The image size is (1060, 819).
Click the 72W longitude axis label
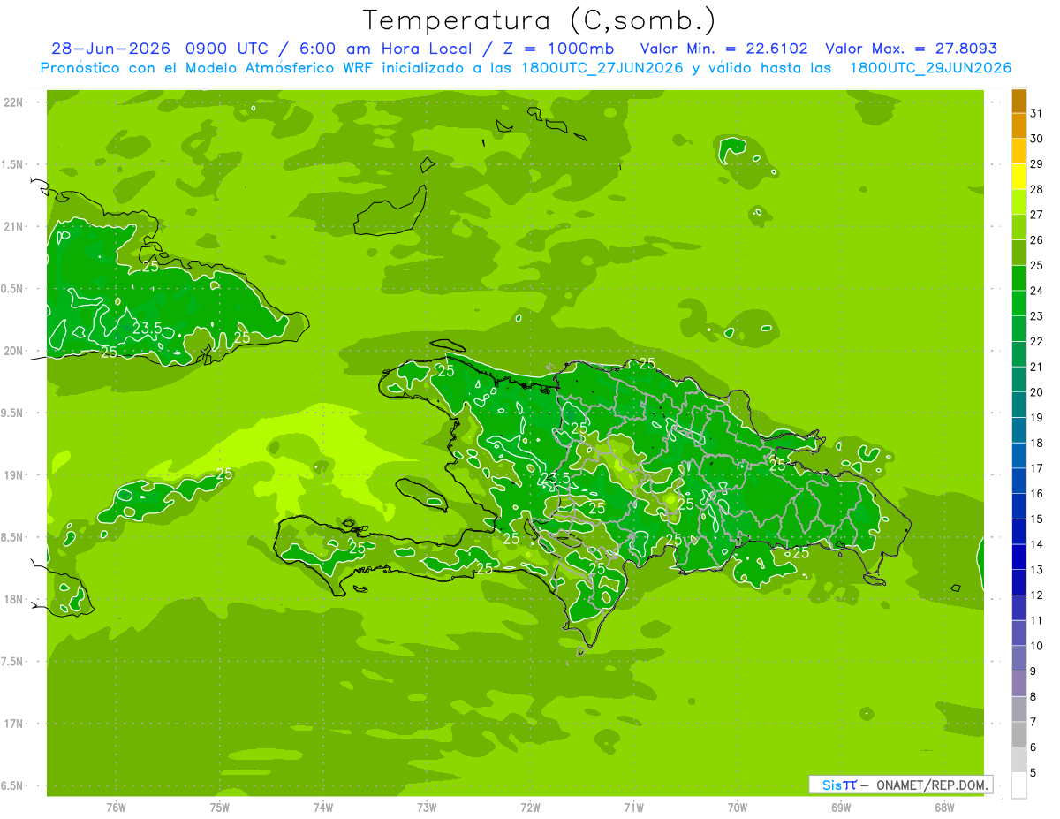click(x=530, y=808)
